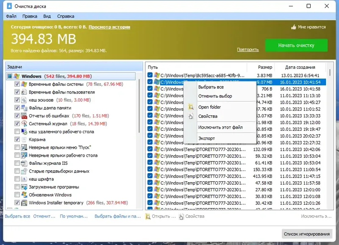
Task: Click the Корзина recycle bin icon
Action: 24,140
